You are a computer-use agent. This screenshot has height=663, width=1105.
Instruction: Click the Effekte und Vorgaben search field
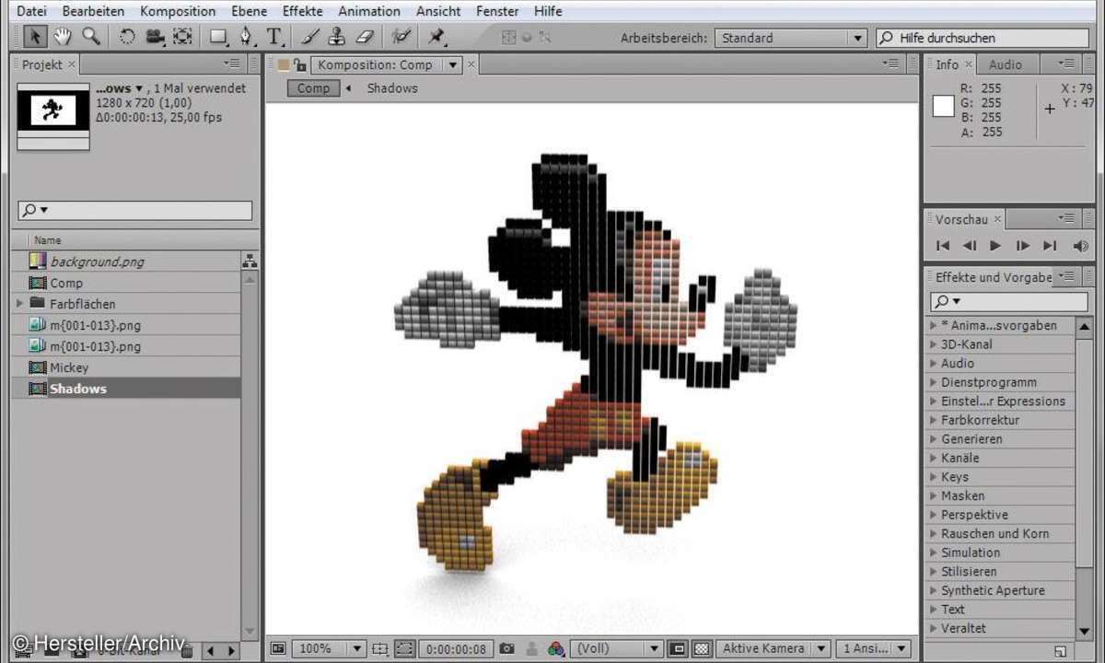click(x=1009, y=301)
